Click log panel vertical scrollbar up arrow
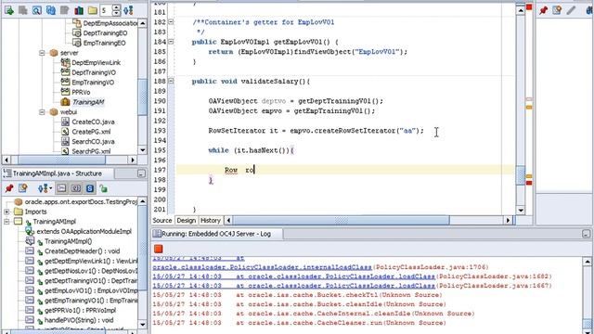Screen dimensions: 594x334 coord(588,262)
